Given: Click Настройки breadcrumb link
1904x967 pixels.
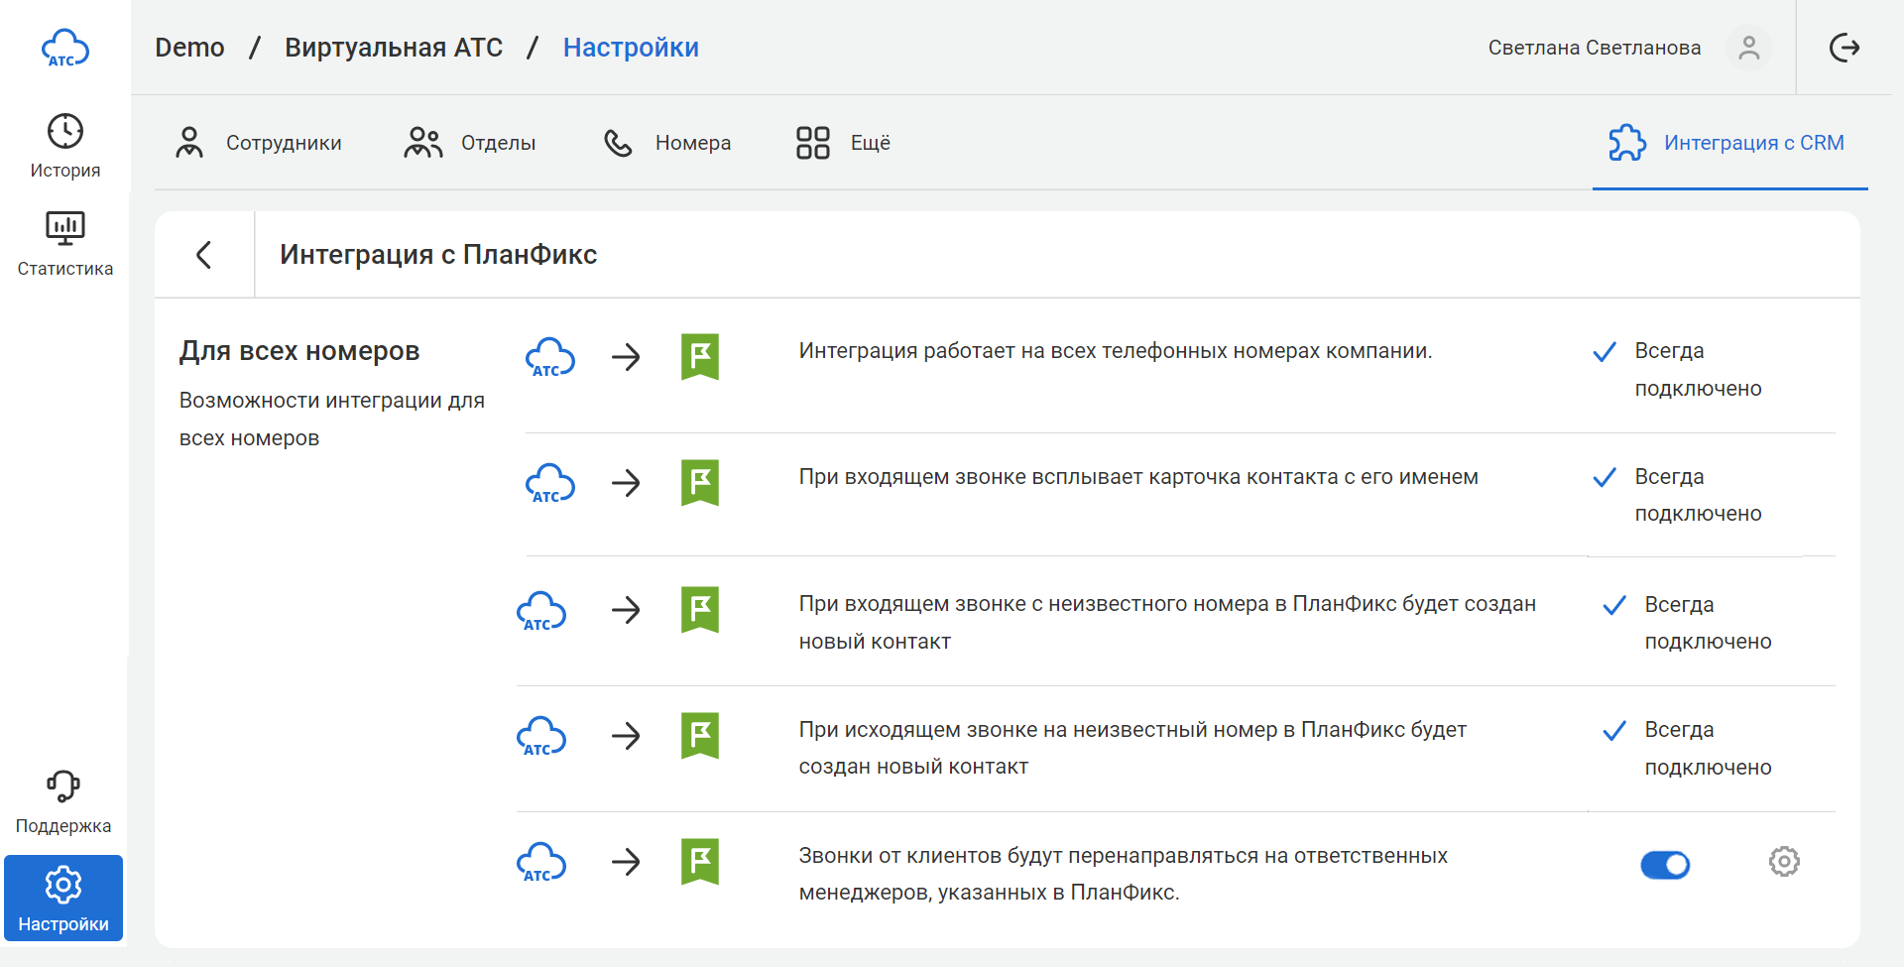Looking at the screenshot, I should pos(631,48).
